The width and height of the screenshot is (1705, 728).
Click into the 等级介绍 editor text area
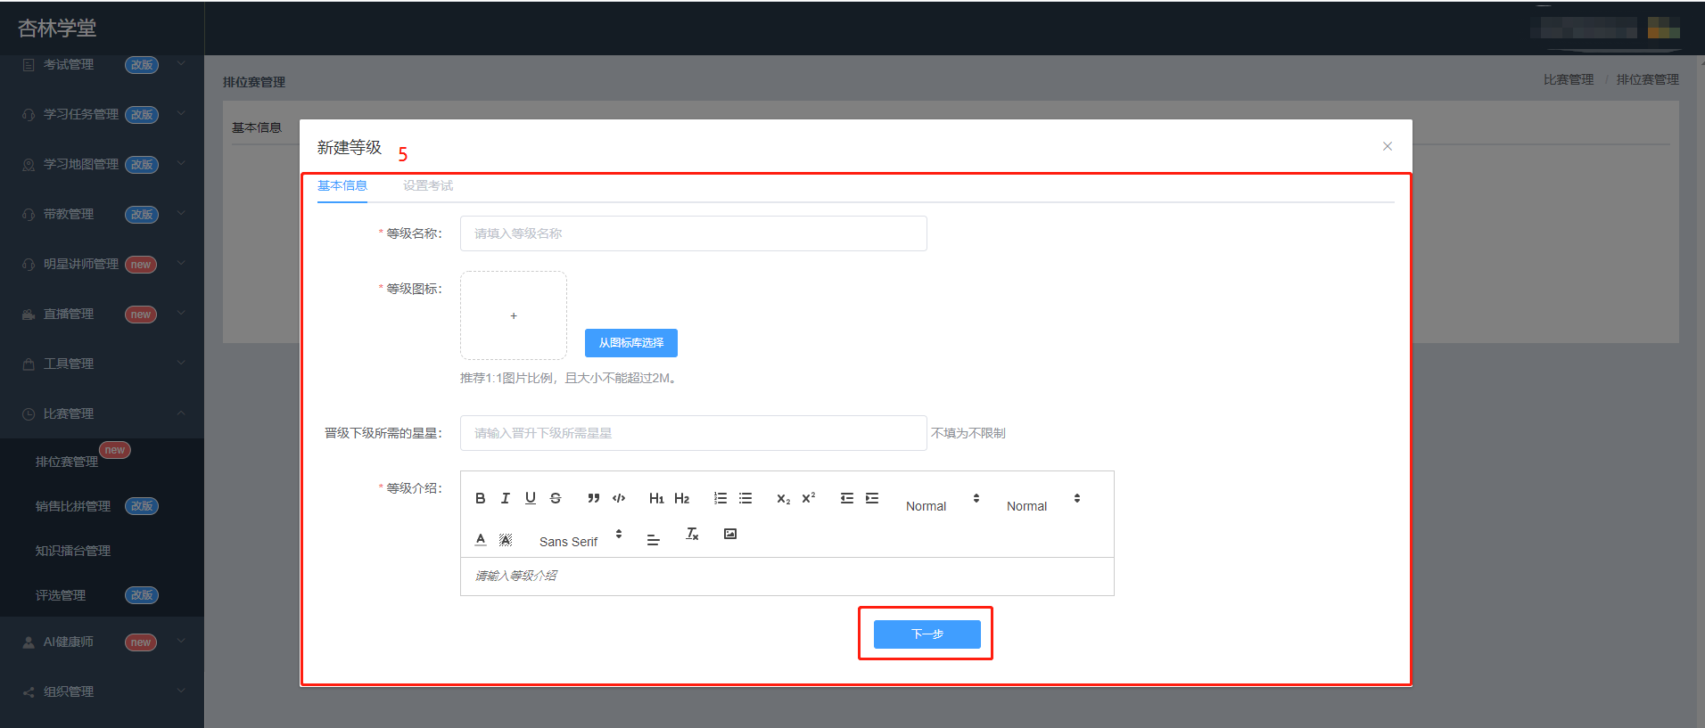(x=787, y=577)
